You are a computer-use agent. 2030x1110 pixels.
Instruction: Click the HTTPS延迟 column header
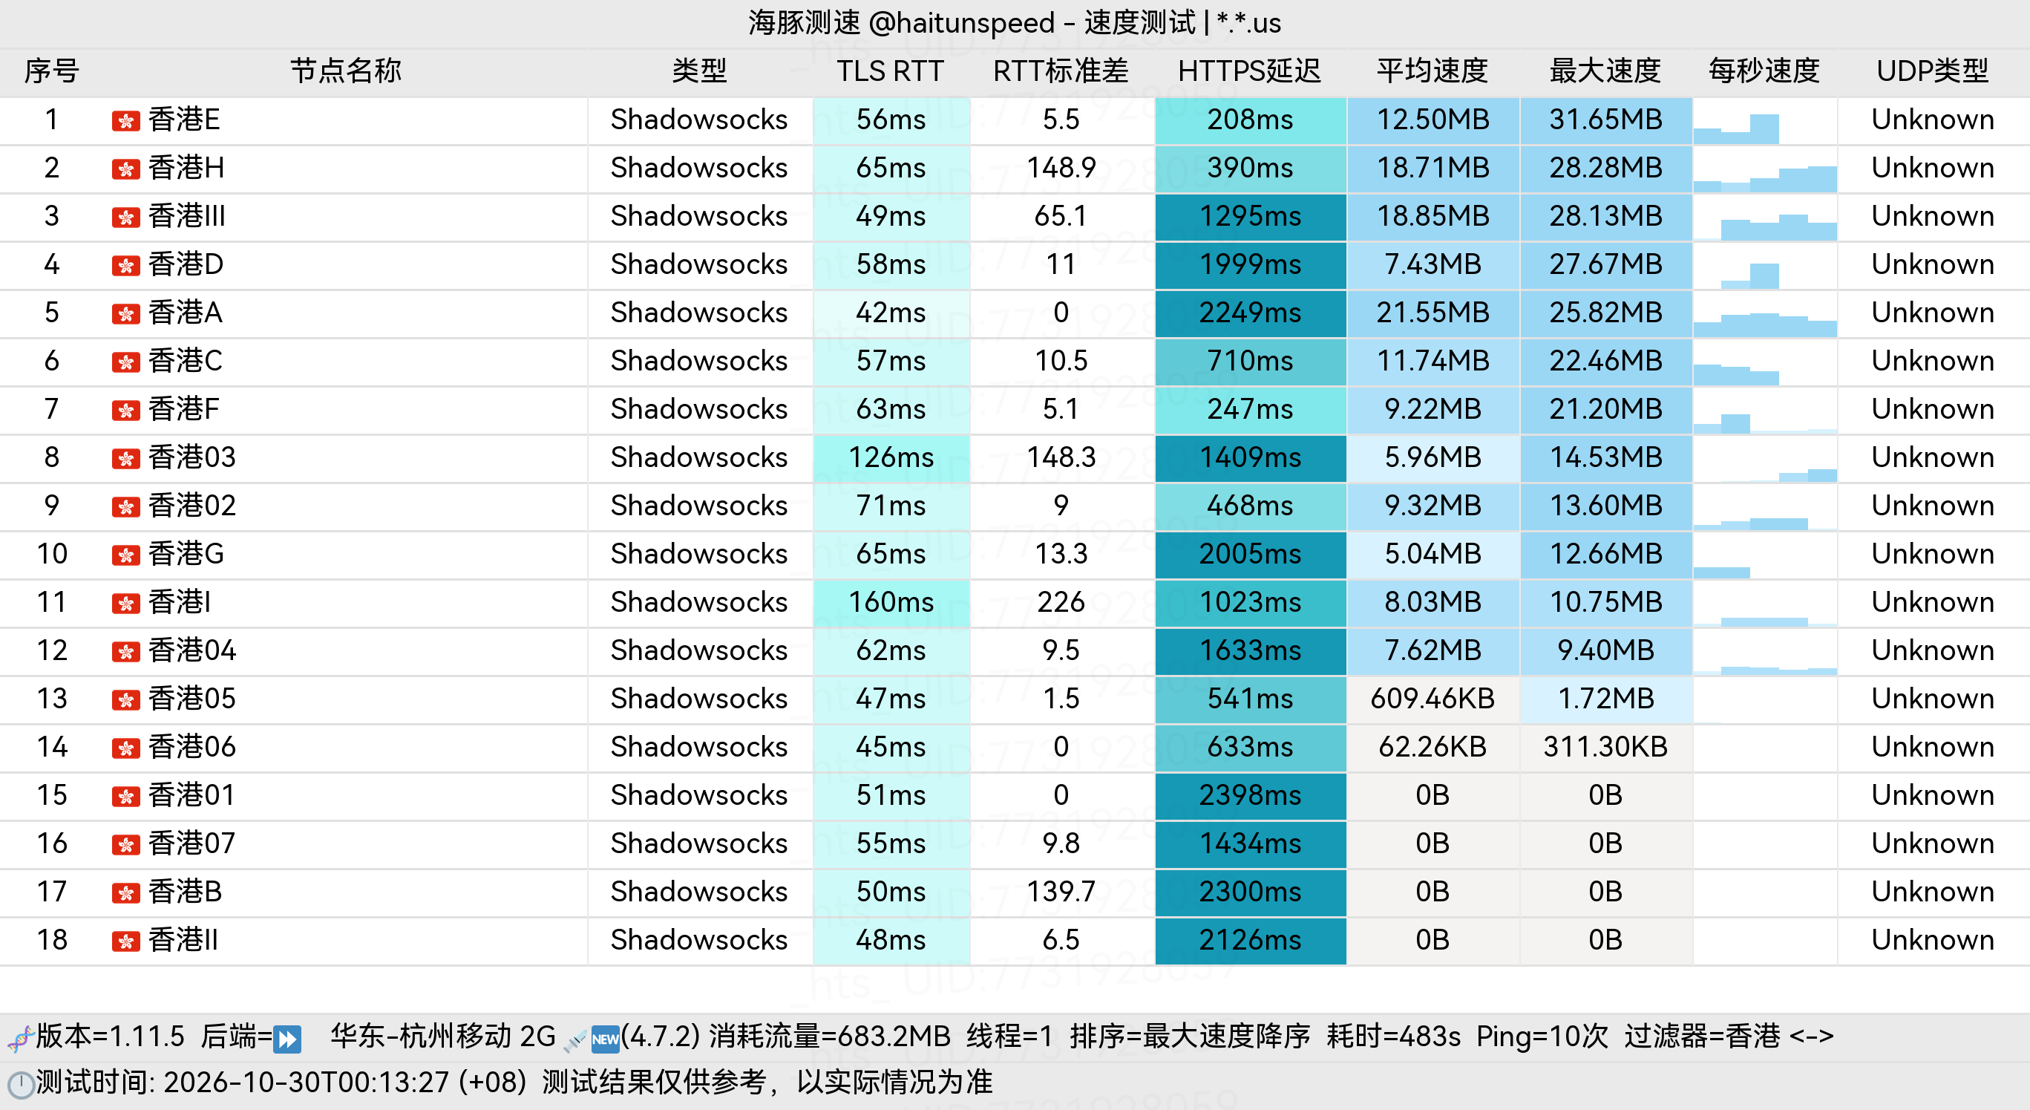[x=1249, y=71]
